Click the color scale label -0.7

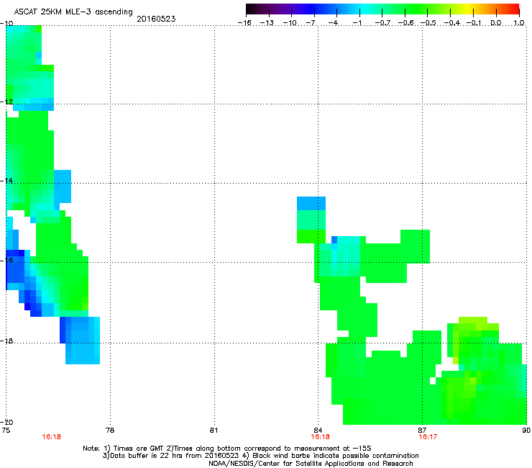(382, 23)
